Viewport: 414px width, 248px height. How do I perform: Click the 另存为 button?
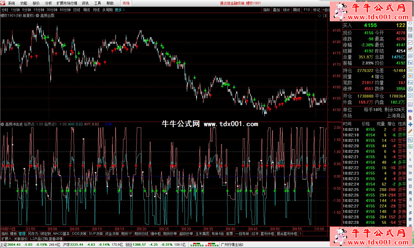click(33, 234)
